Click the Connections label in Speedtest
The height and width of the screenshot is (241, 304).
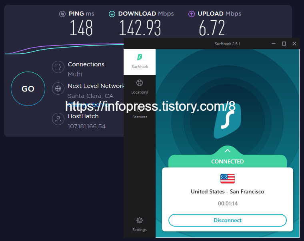86,64
